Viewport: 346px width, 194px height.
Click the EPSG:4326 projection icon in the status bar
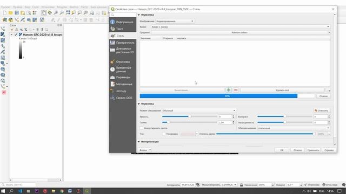330,185
